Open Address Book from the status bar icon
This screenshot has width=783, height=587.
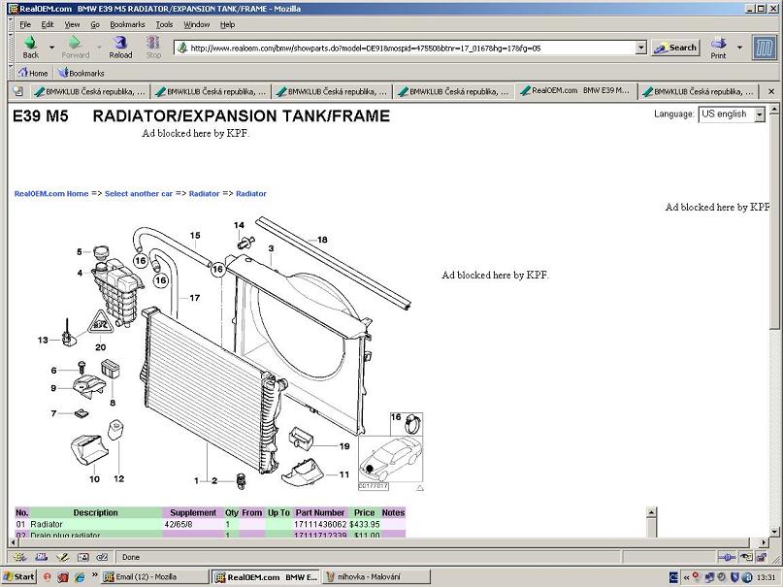82,557
